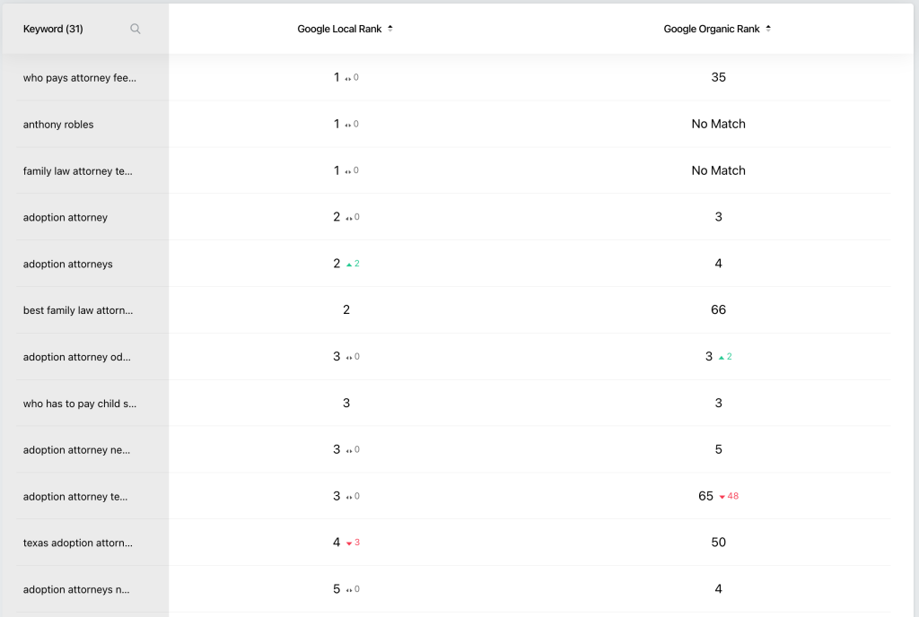Click red 48 drop indicator in organic rank
The width and height of the screenshot is (919, 617).
pos(729,496)
